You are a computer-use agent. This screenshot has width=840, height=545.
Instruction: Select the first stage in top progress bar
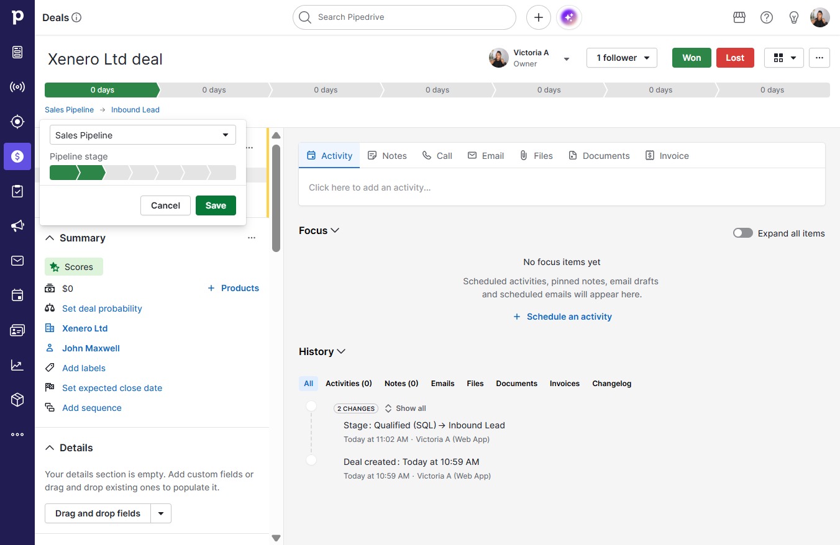[x=102, y=90]
